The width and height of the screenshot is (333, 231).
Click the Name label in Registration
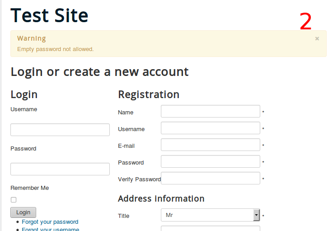click(126, 113)
